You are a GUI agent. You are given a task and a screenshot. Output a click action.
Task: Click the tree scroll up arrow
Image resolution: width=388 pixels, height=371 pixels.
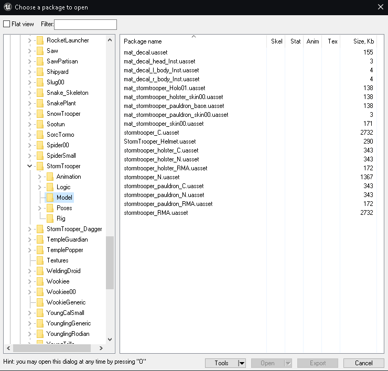click(x=110, y=40)
